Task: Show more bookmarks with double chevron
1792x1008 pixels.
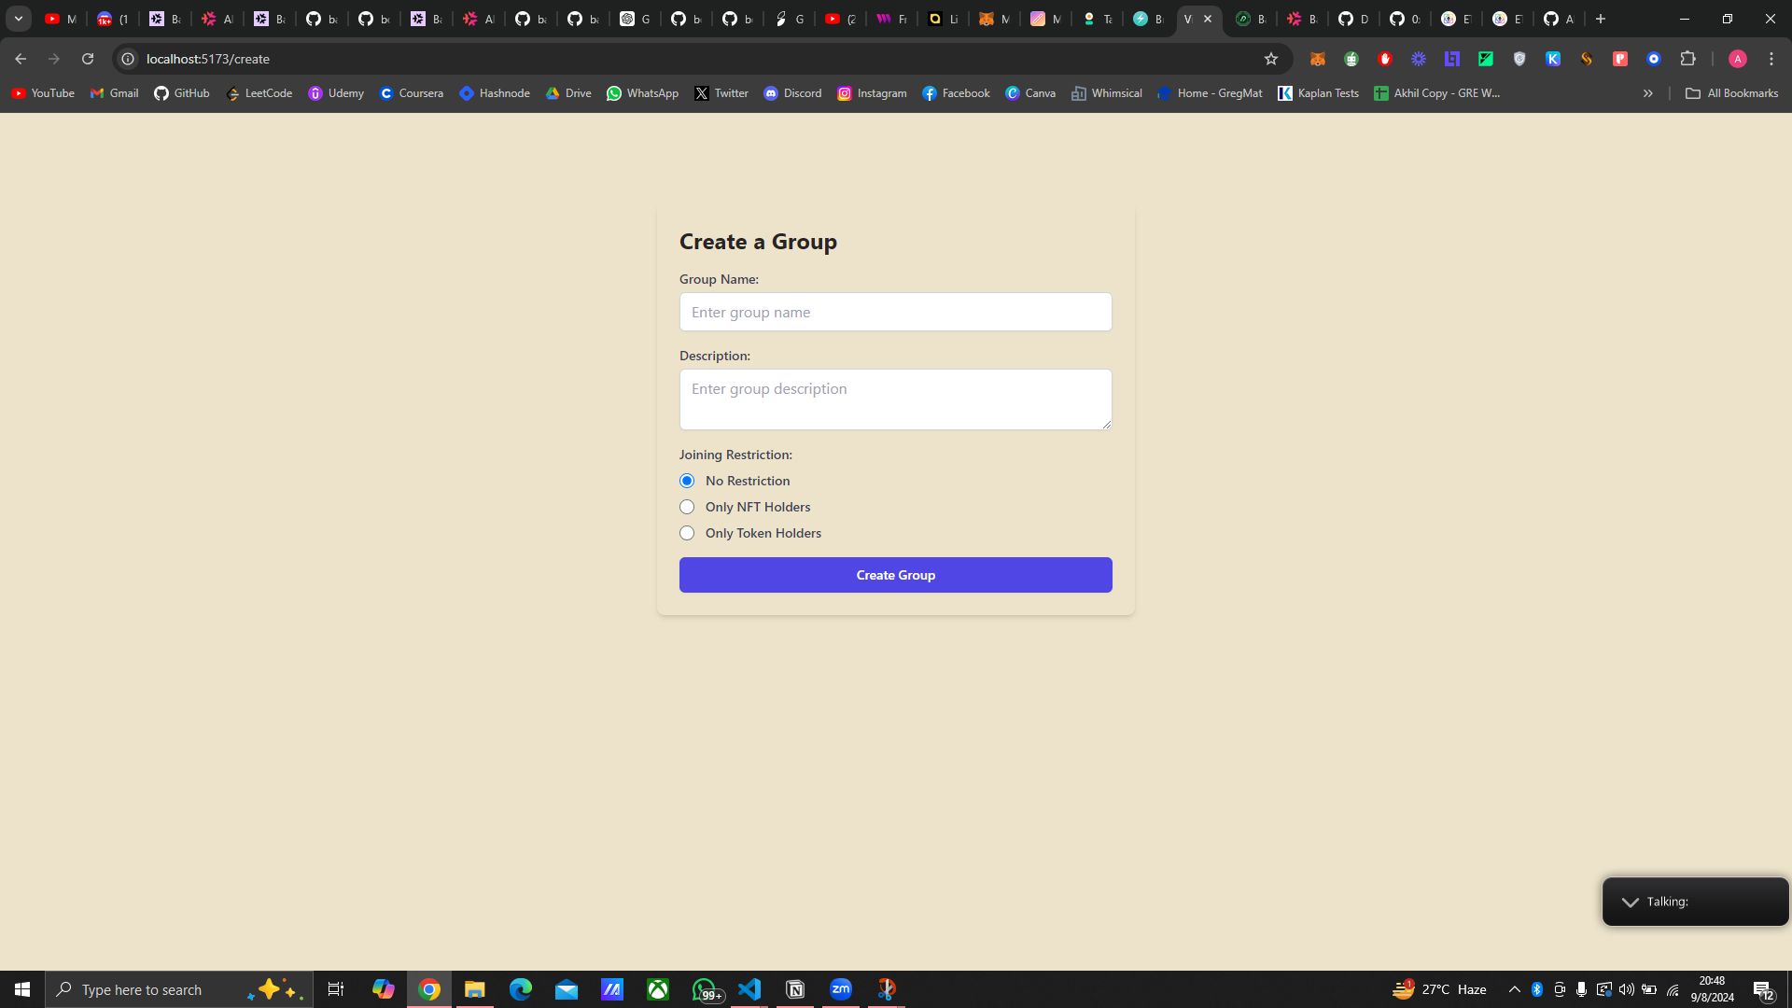Action: coord(1648,93)
